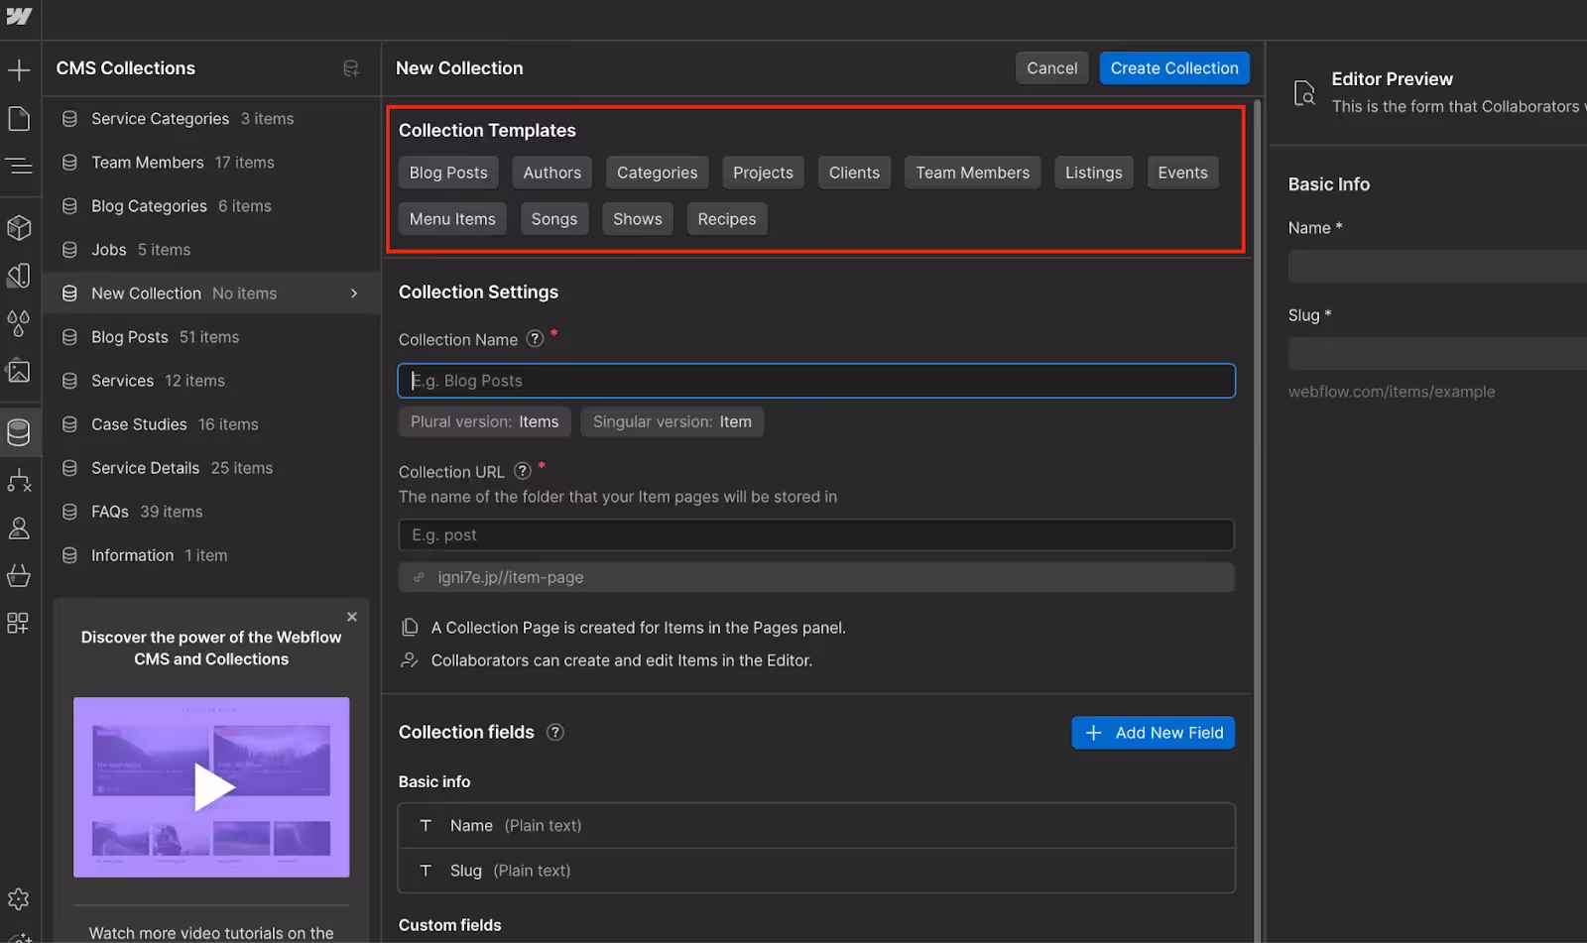Screen dimensions: 1587x943
Task: Click the Cancel button
Action: tap(1052, 68)
